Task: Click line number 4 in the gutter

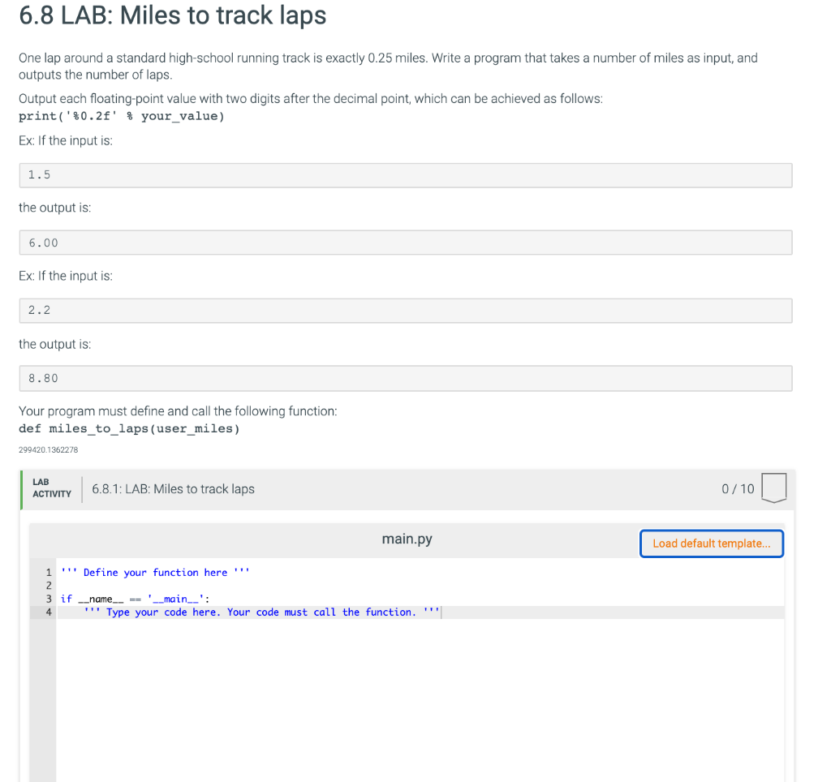Action: pyautogui.click(x=47, y=612)
